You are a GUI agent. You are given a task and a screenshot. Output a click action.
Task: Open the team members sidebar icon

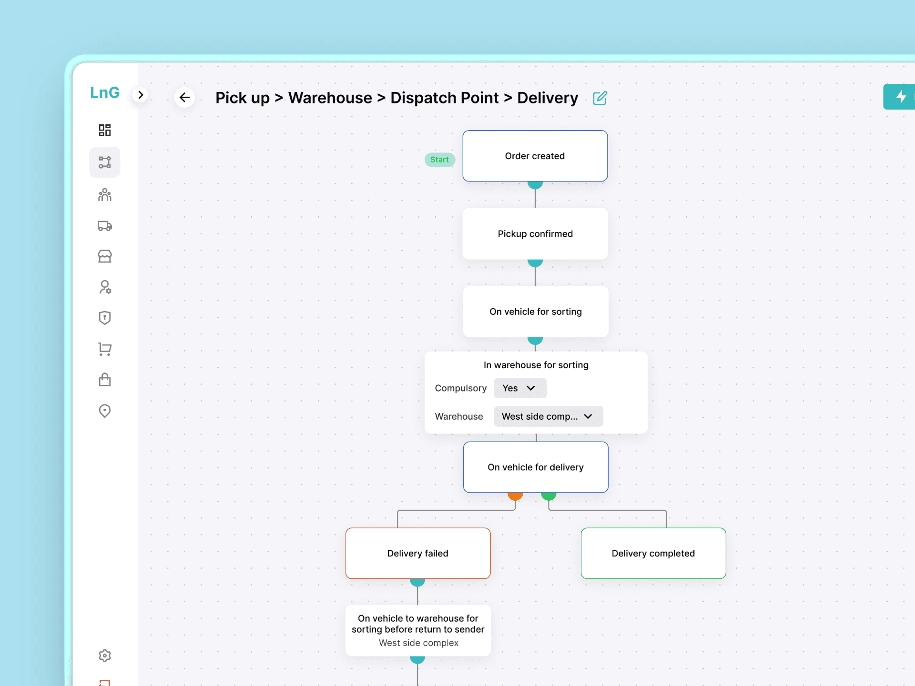coord(104,194)
